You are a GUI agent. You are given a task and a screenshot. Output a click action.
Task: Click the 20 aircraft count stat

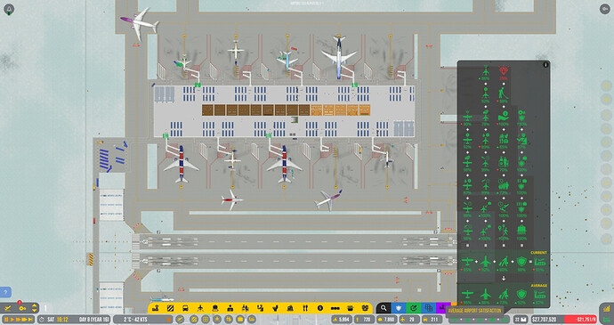(x=409, y=319)
